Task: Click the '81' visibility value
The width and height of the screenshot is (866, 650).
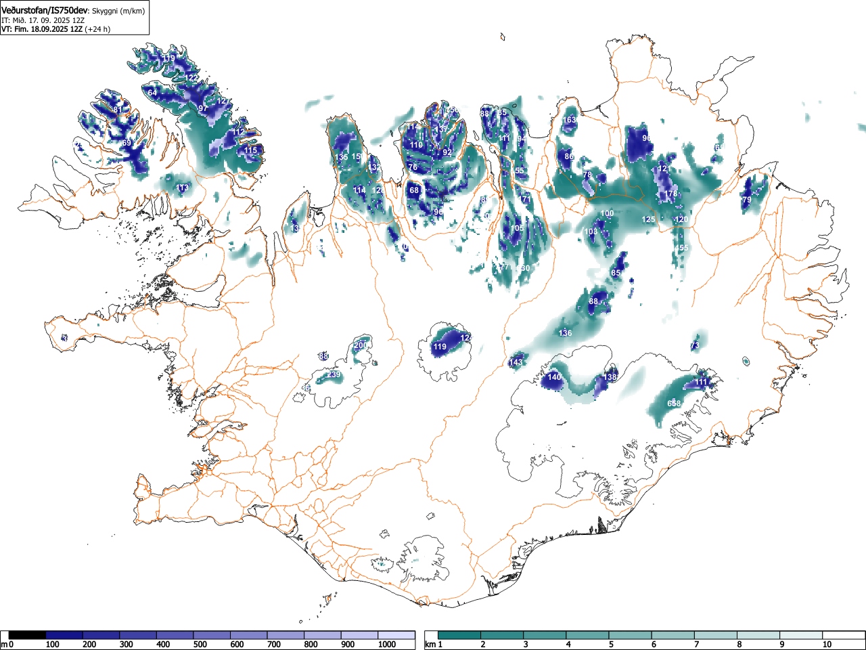Action: 117,110
